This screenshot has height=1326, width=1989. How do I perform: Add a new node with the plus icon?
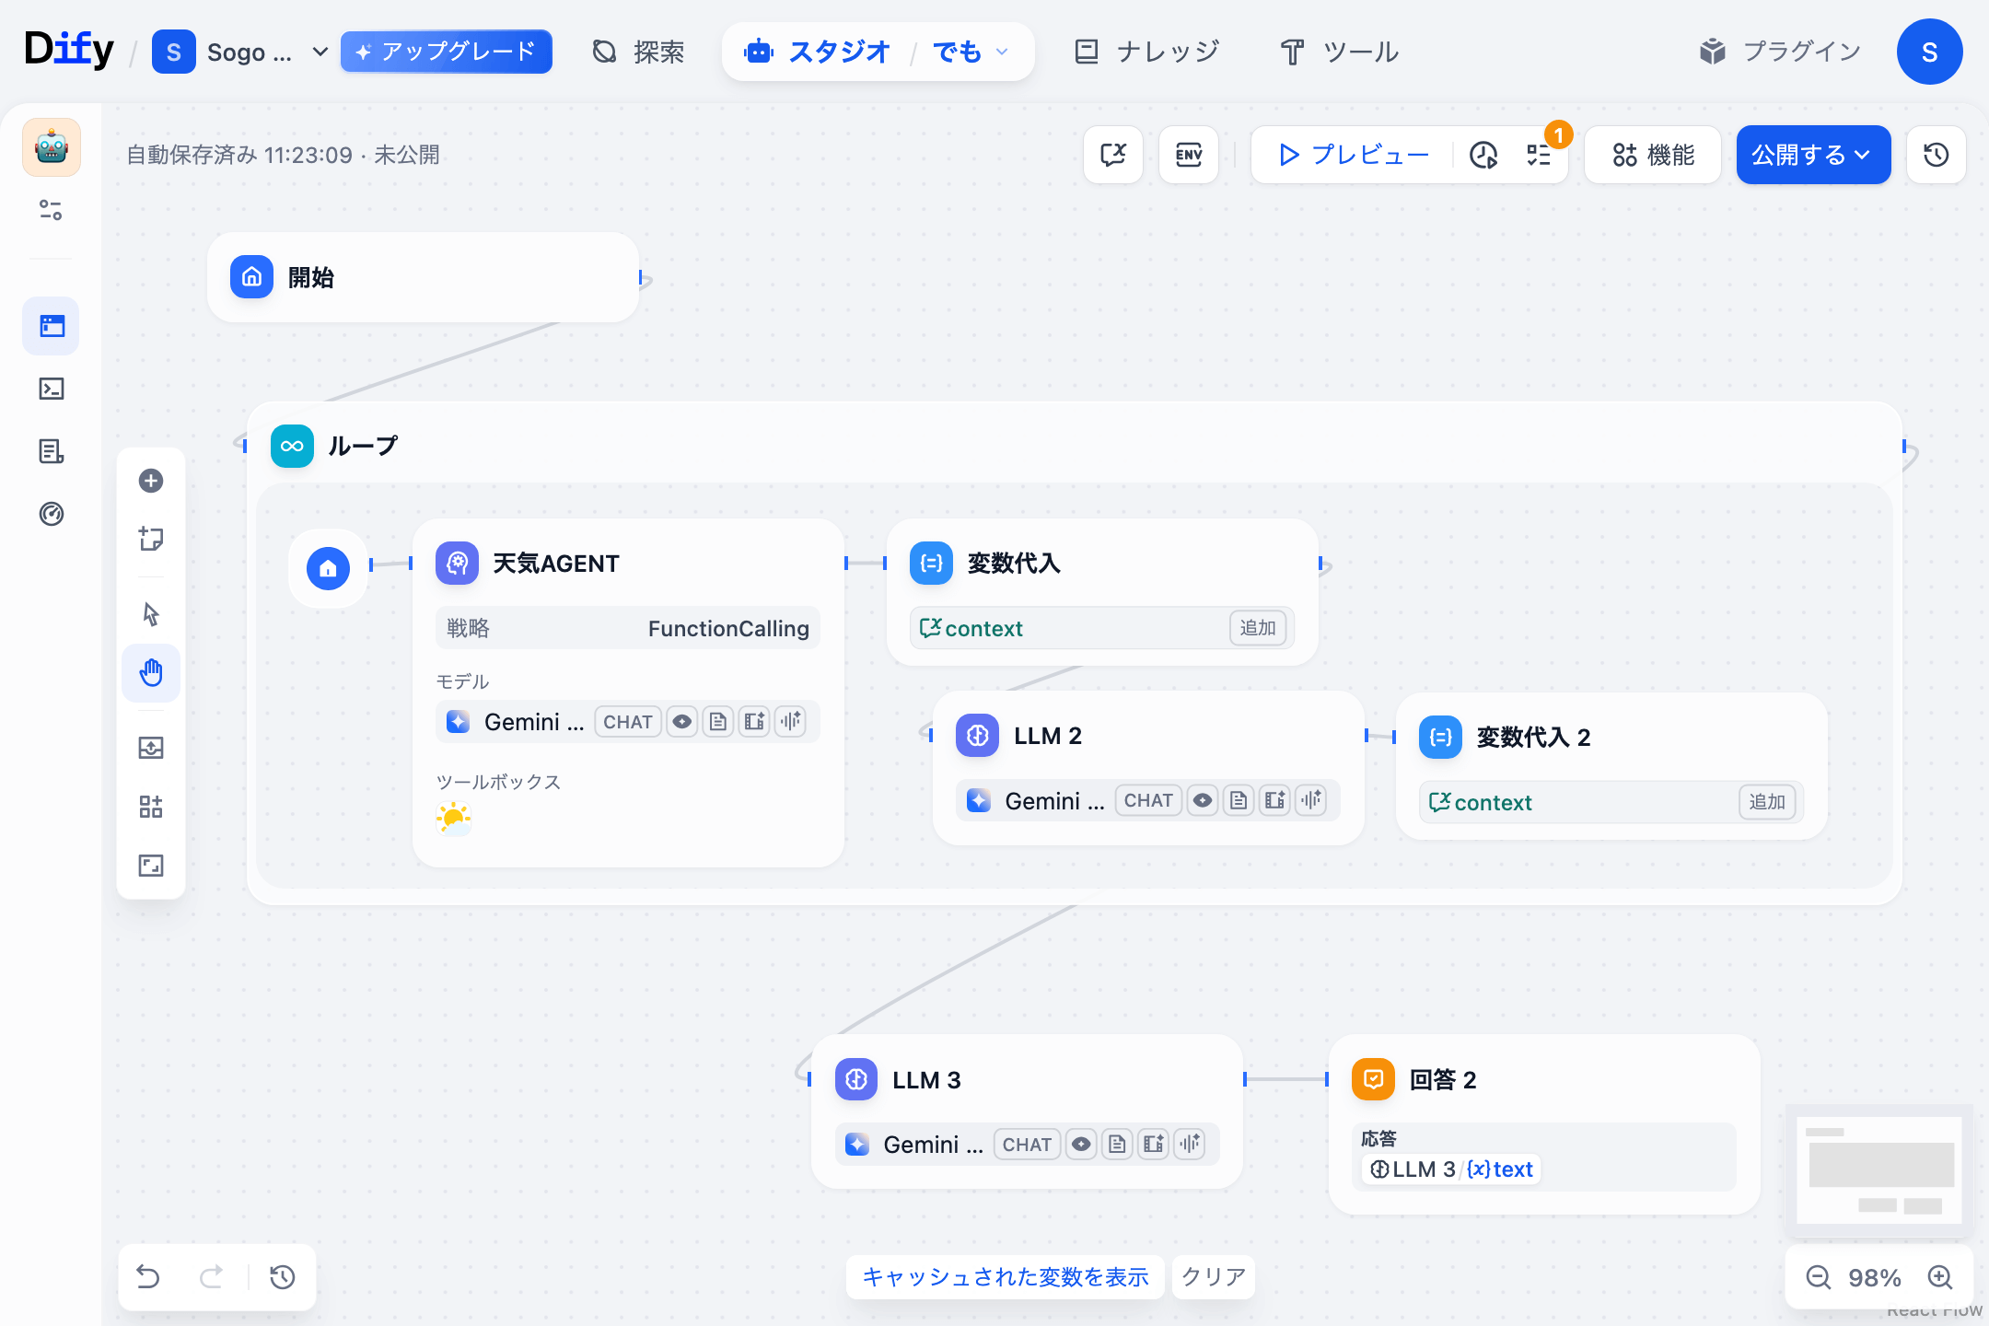[x=151, y=480]
